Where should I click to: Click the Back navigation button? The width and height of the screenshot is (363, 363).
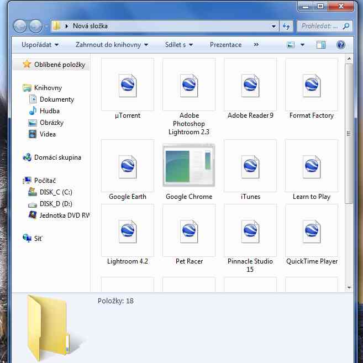pos(20,26)
